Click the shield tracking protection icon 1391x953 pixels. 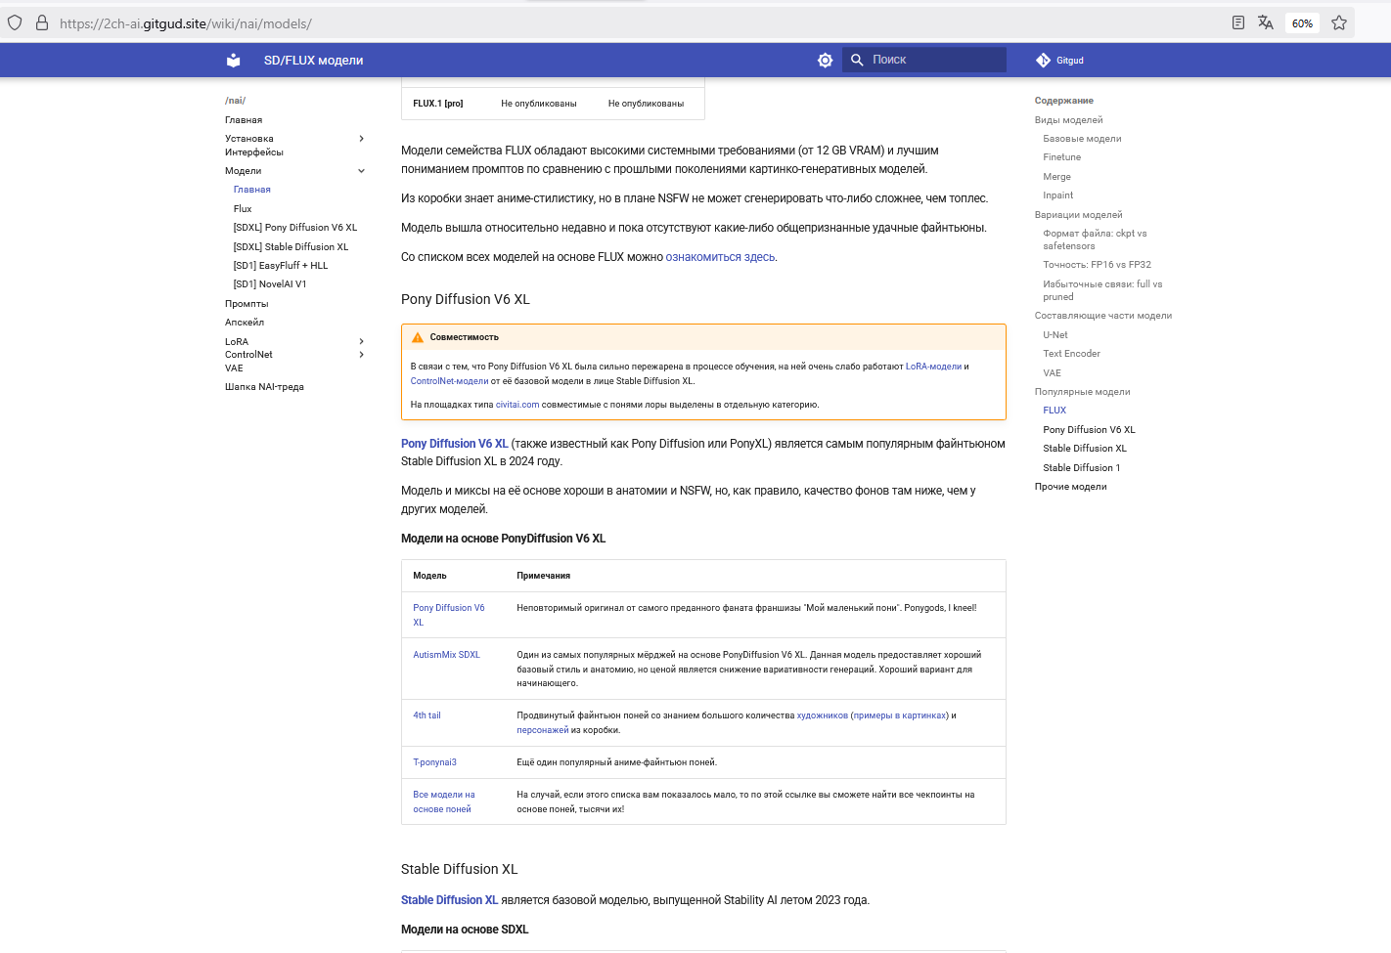(15, 22)
